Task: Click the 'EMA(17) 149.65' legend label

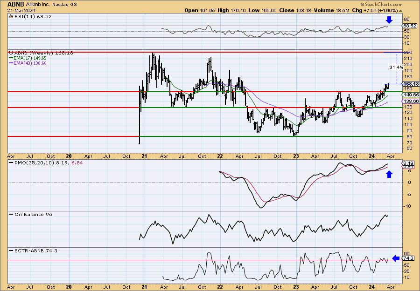Action: (x=30, y=58)
